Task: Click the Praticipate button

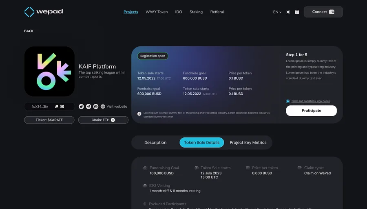Action: (x=311, y=111)
